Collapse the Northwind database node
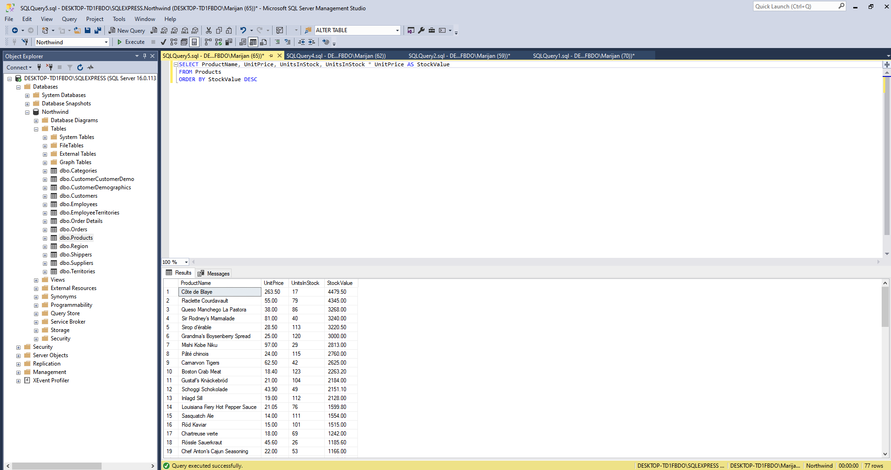891x470 pixels. coord(27,112)
